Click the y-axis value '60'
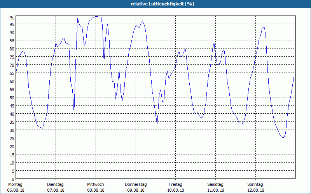311x194 pixels. (x=12, y=81)
